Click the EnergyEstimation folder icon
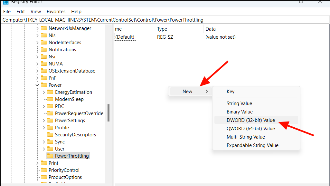Viewport: 330px width, 186px height. coord(50,92)
